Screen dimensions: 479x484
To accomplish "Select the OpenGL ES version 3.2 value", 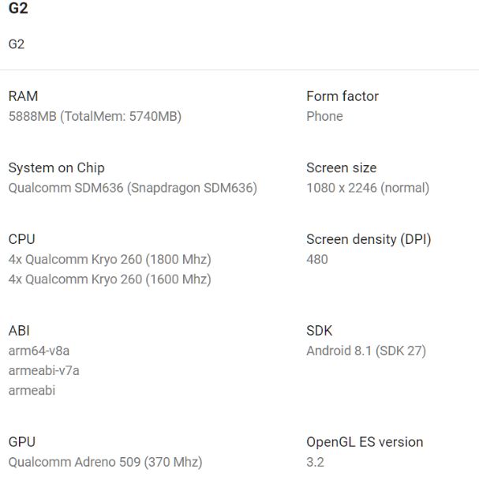I will click(x=315, y=462).
